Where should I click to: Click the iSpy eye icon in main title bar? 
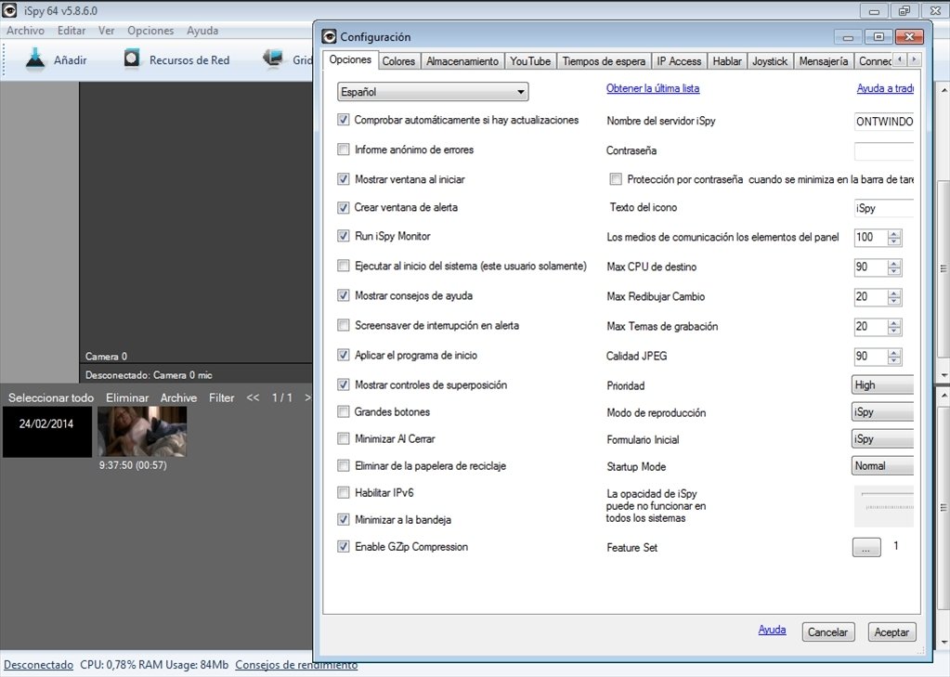pos(9,10)
